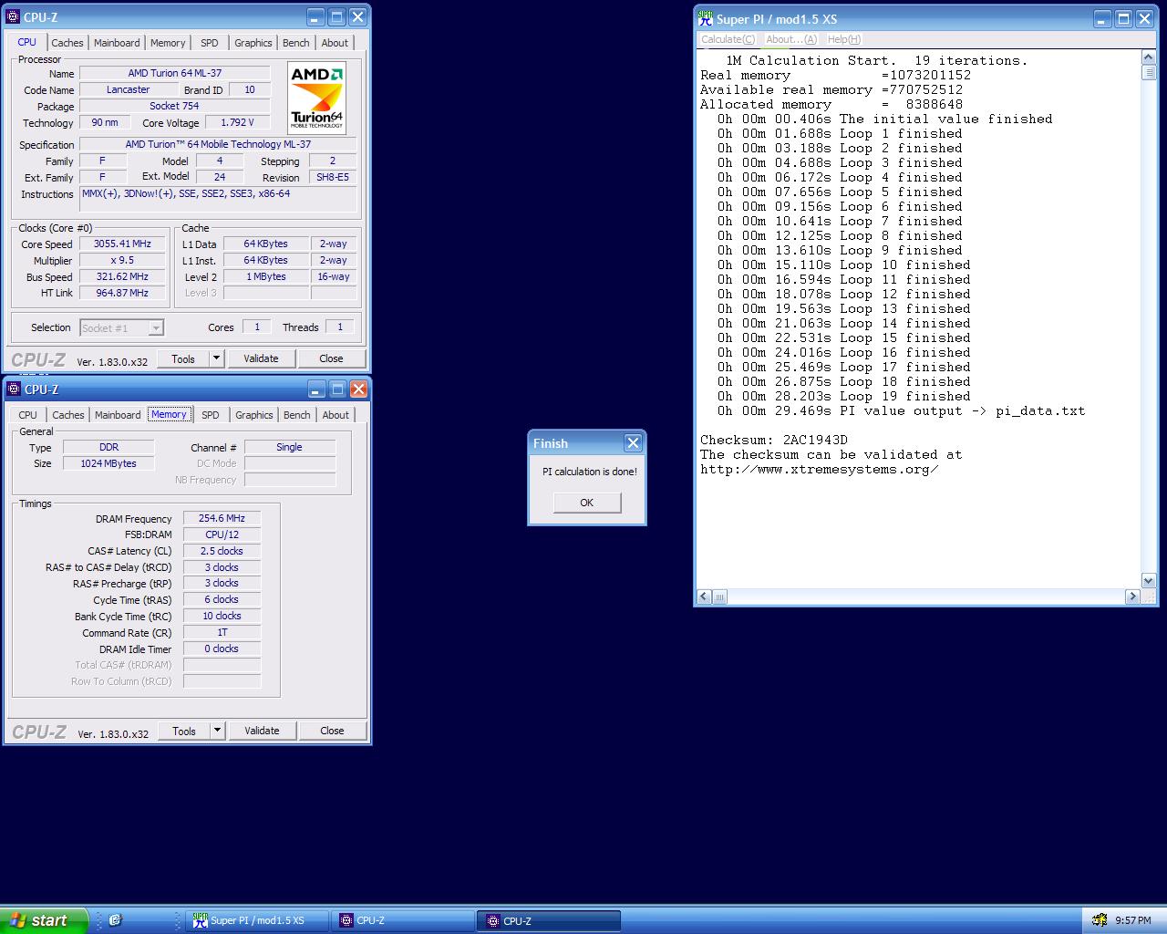Maximize the Super PI window
This screenshot has width=1167, height=934.
pyautogui.click(x=1123, y=18)
